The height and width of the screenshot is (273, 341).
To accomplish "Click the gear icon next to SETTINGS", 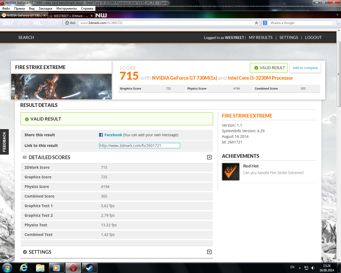I will pyautogui.click(x=25, y=252).
